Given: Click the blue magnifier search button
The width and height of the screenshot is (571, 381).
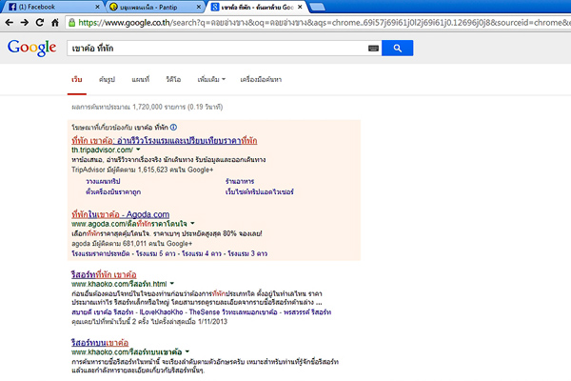Looking at the screenshot, I should point(397,49).
